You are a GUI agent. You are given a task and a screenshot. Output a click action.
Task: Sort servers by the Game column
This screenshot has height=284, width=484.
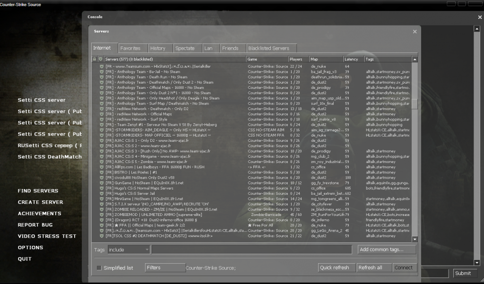(x=267, y=59)
